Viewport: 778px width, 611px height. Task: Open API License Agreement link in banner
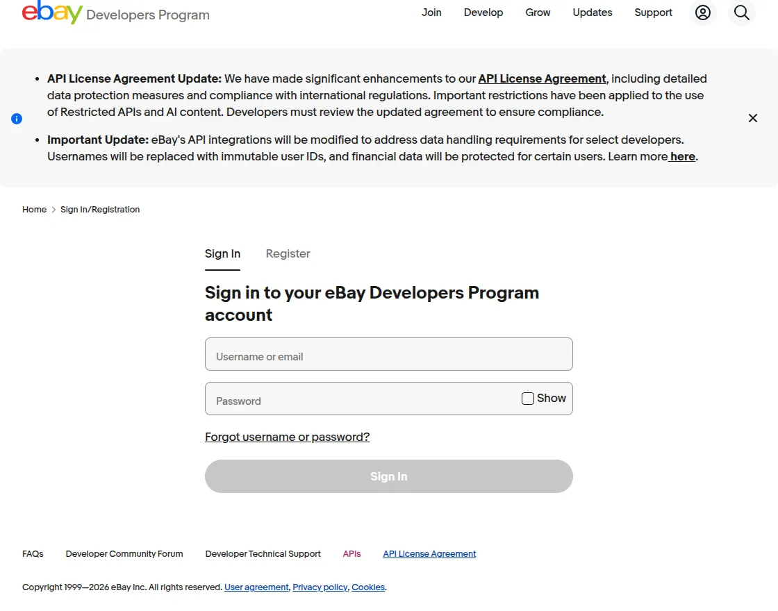coord(542,79)
